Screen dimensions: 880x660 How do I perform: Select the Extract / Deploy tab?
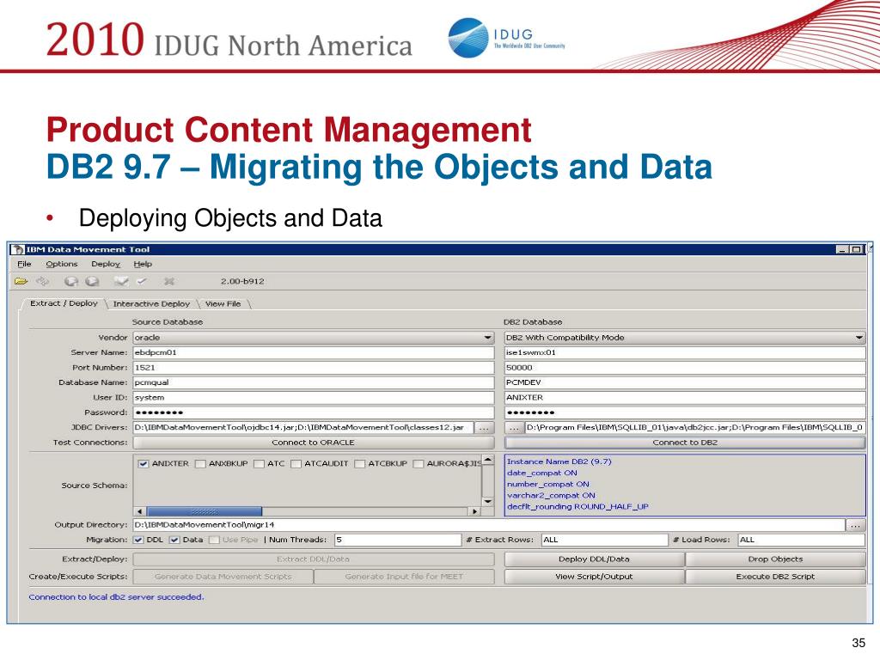64,303
